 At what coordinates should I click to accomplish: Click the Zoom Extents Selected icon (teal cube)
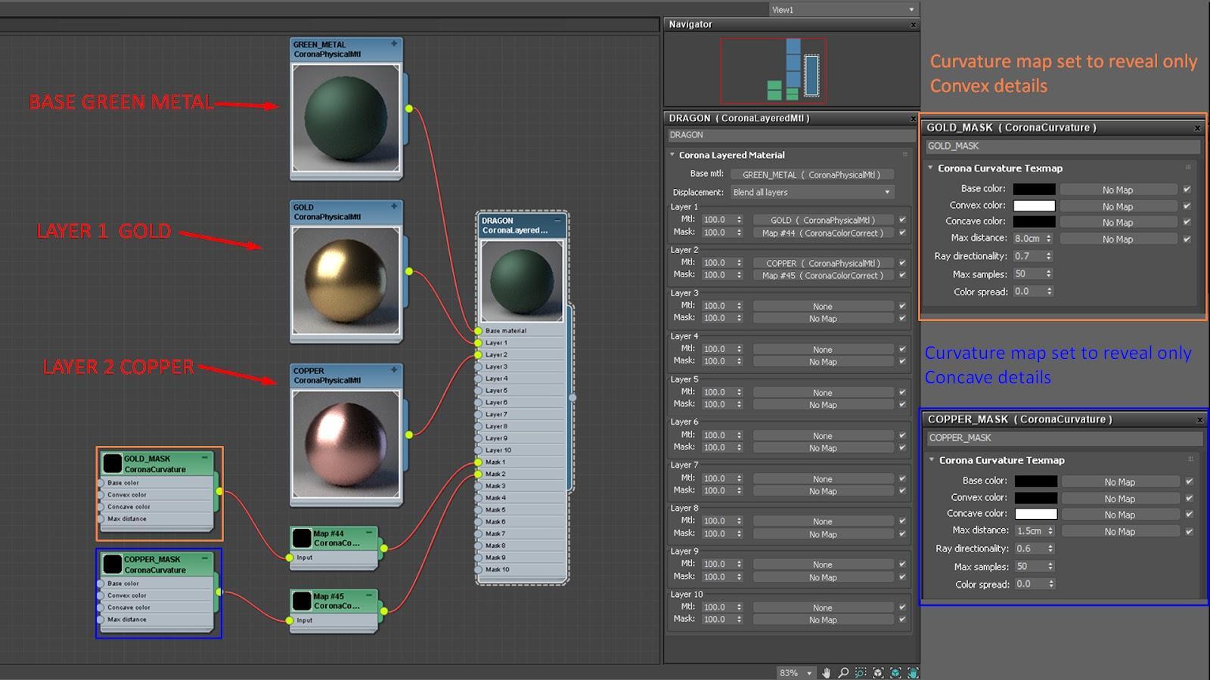pyautogui.click(x=895, y=672)
